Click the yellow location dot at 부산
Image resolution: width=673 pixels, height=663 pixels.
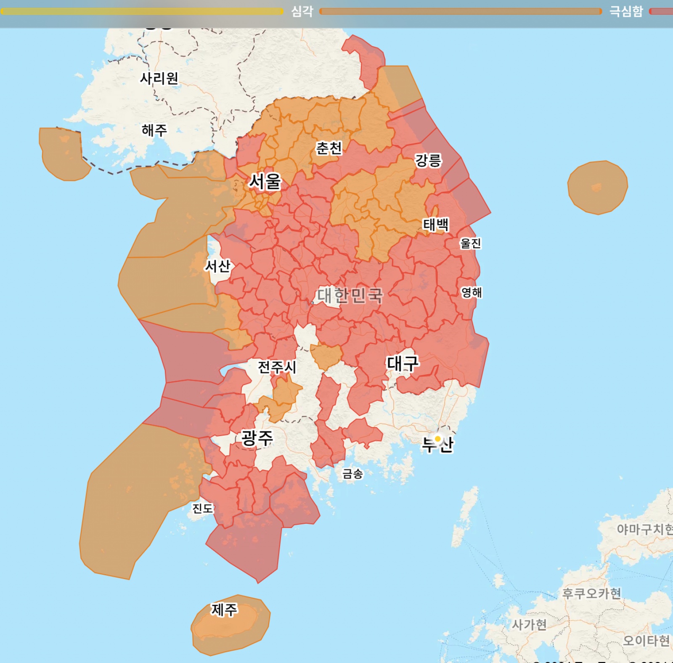point(437,439)
